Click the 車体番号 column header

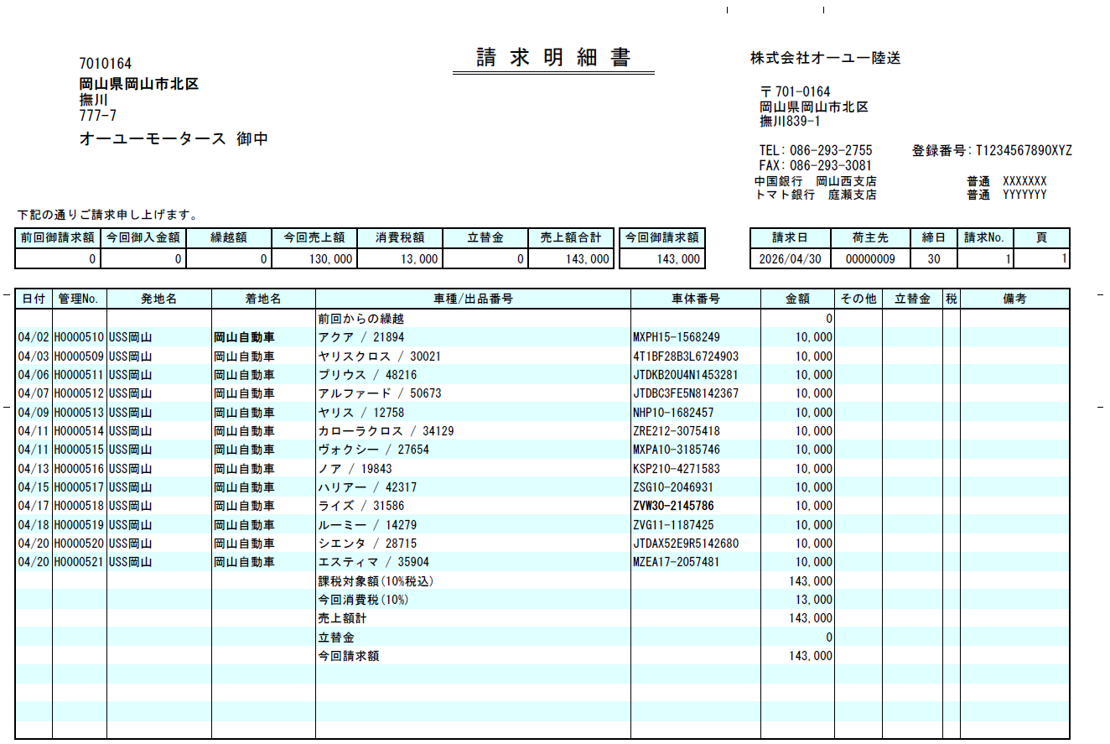tap(696, 299)
